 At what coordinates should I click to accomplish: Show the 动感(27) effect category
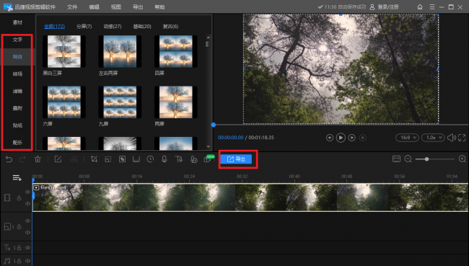click(113, 27)
